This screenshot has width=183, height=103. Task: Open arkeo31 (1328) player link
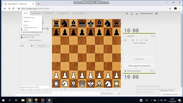29,37
